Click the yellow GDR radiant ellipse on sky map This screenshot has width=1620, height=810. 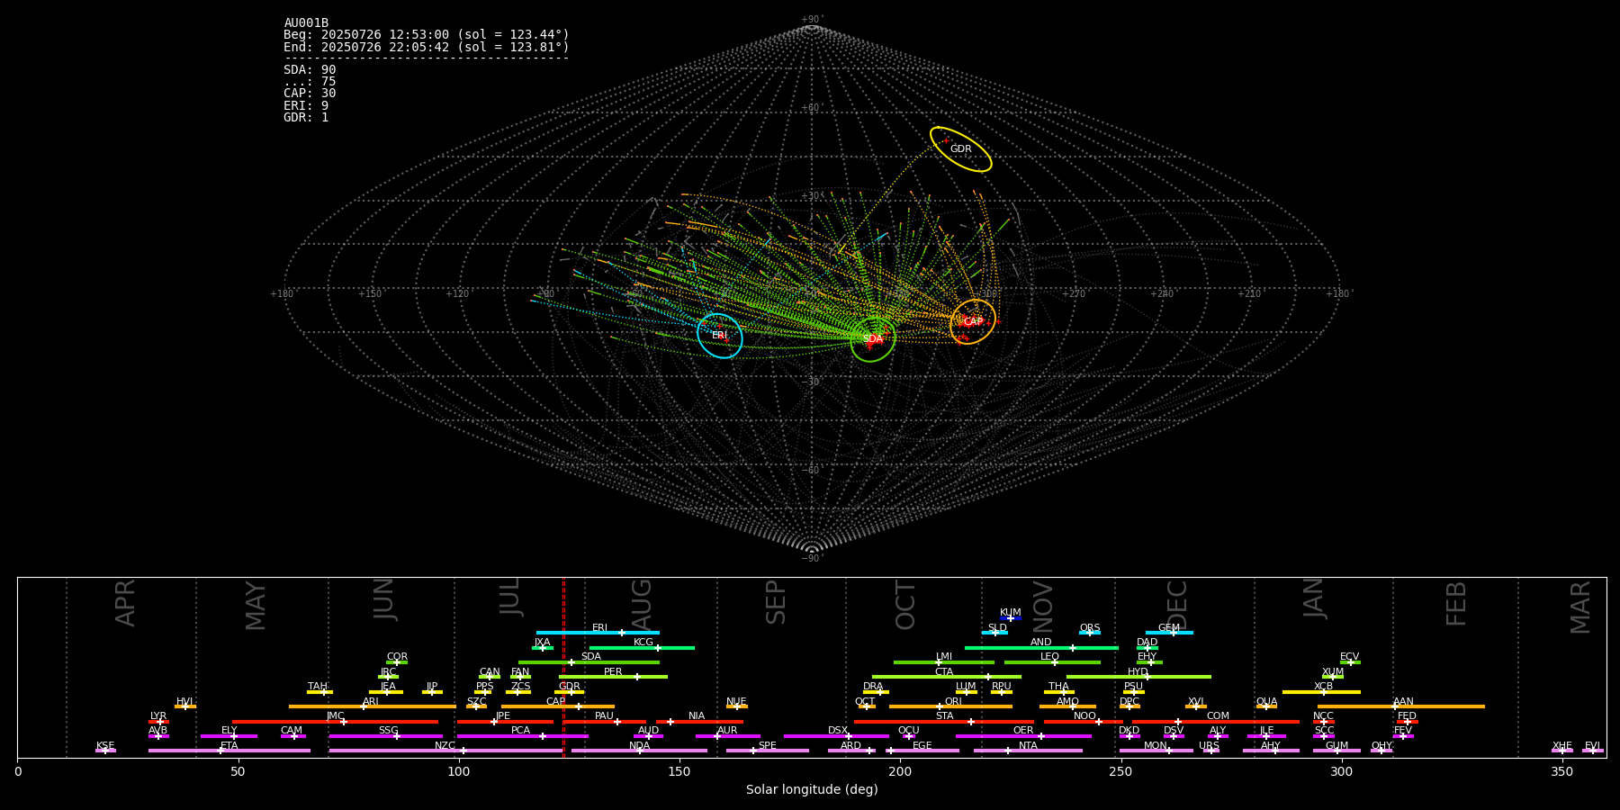(961, 149)
